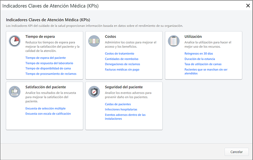Open Tasa de utilización de camas
Viewport: 253px width, 160px height.
[203, 64]
